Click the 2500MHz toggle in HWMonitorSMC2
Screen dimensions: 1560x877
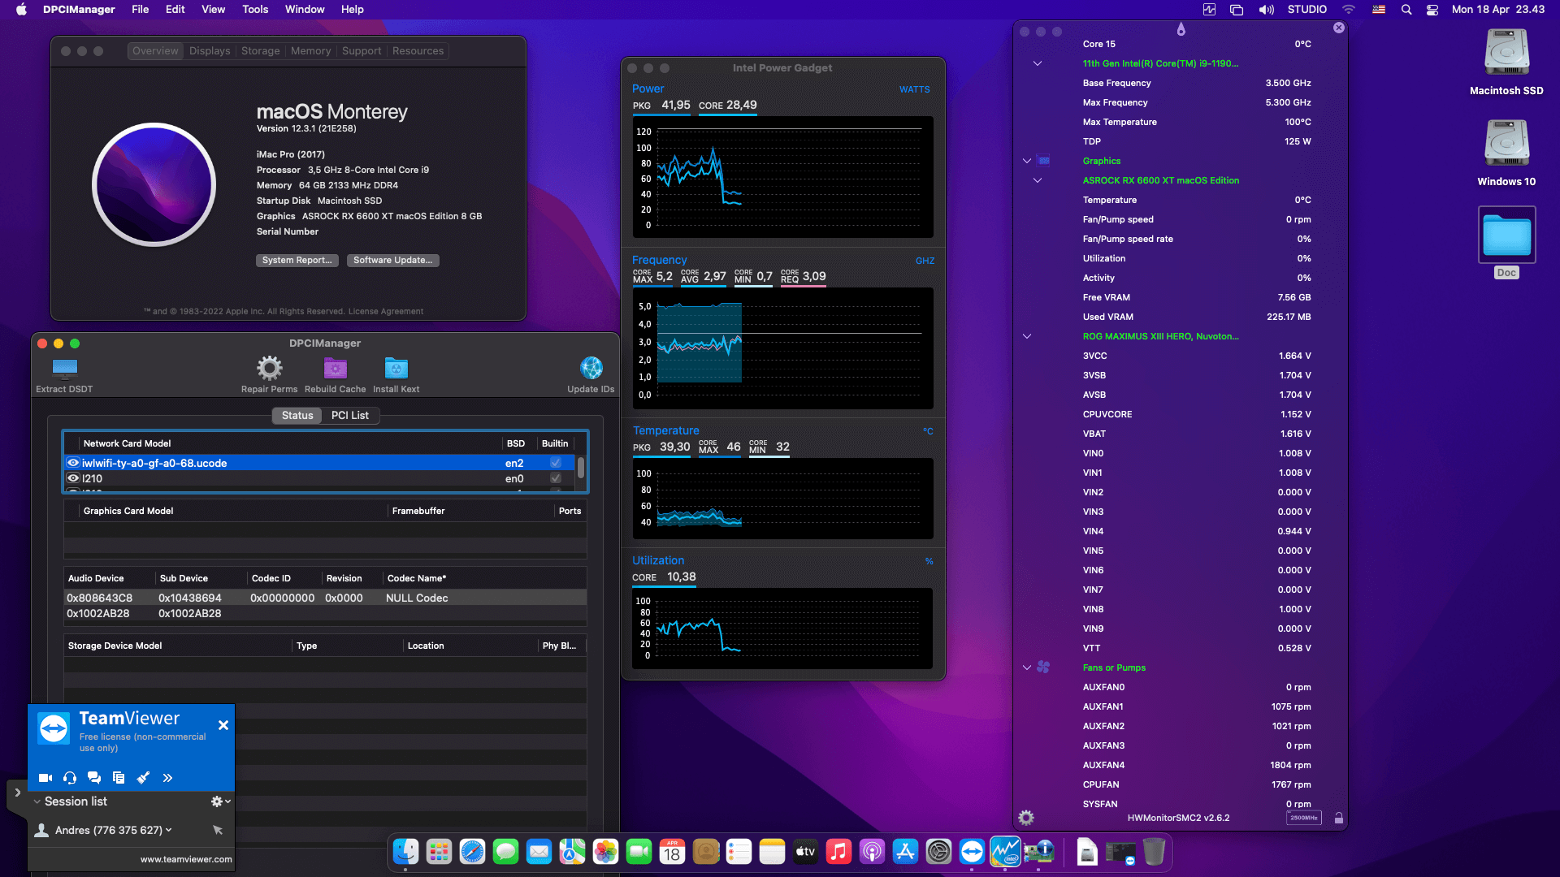[1303, 818]
